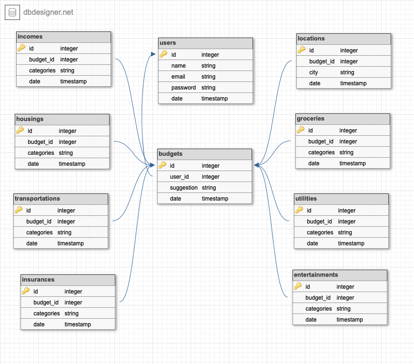Select the key icon in incomes table
This screenshot has height=364, width=414.
coord(21,48)
